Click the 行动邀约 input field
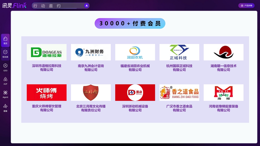260x146 pixels. [61, 6]
